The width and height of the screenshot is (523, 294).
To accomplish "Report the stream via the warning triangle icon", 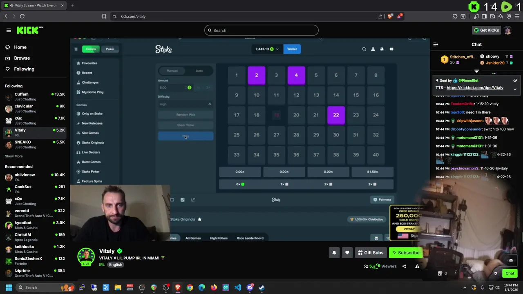I will click(417, 266).
